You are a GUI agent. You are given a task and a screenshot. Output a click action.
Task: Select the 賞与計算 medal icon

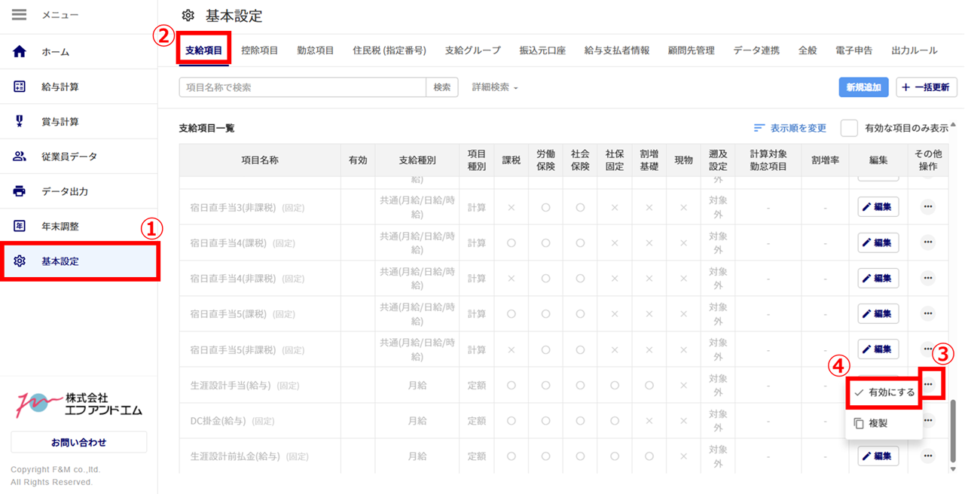coord(20,121)
